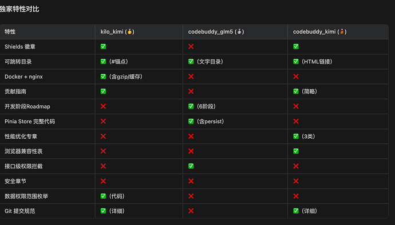Click the (3类) note text
This screenshot has height=225, width=395.
point(308,136)
